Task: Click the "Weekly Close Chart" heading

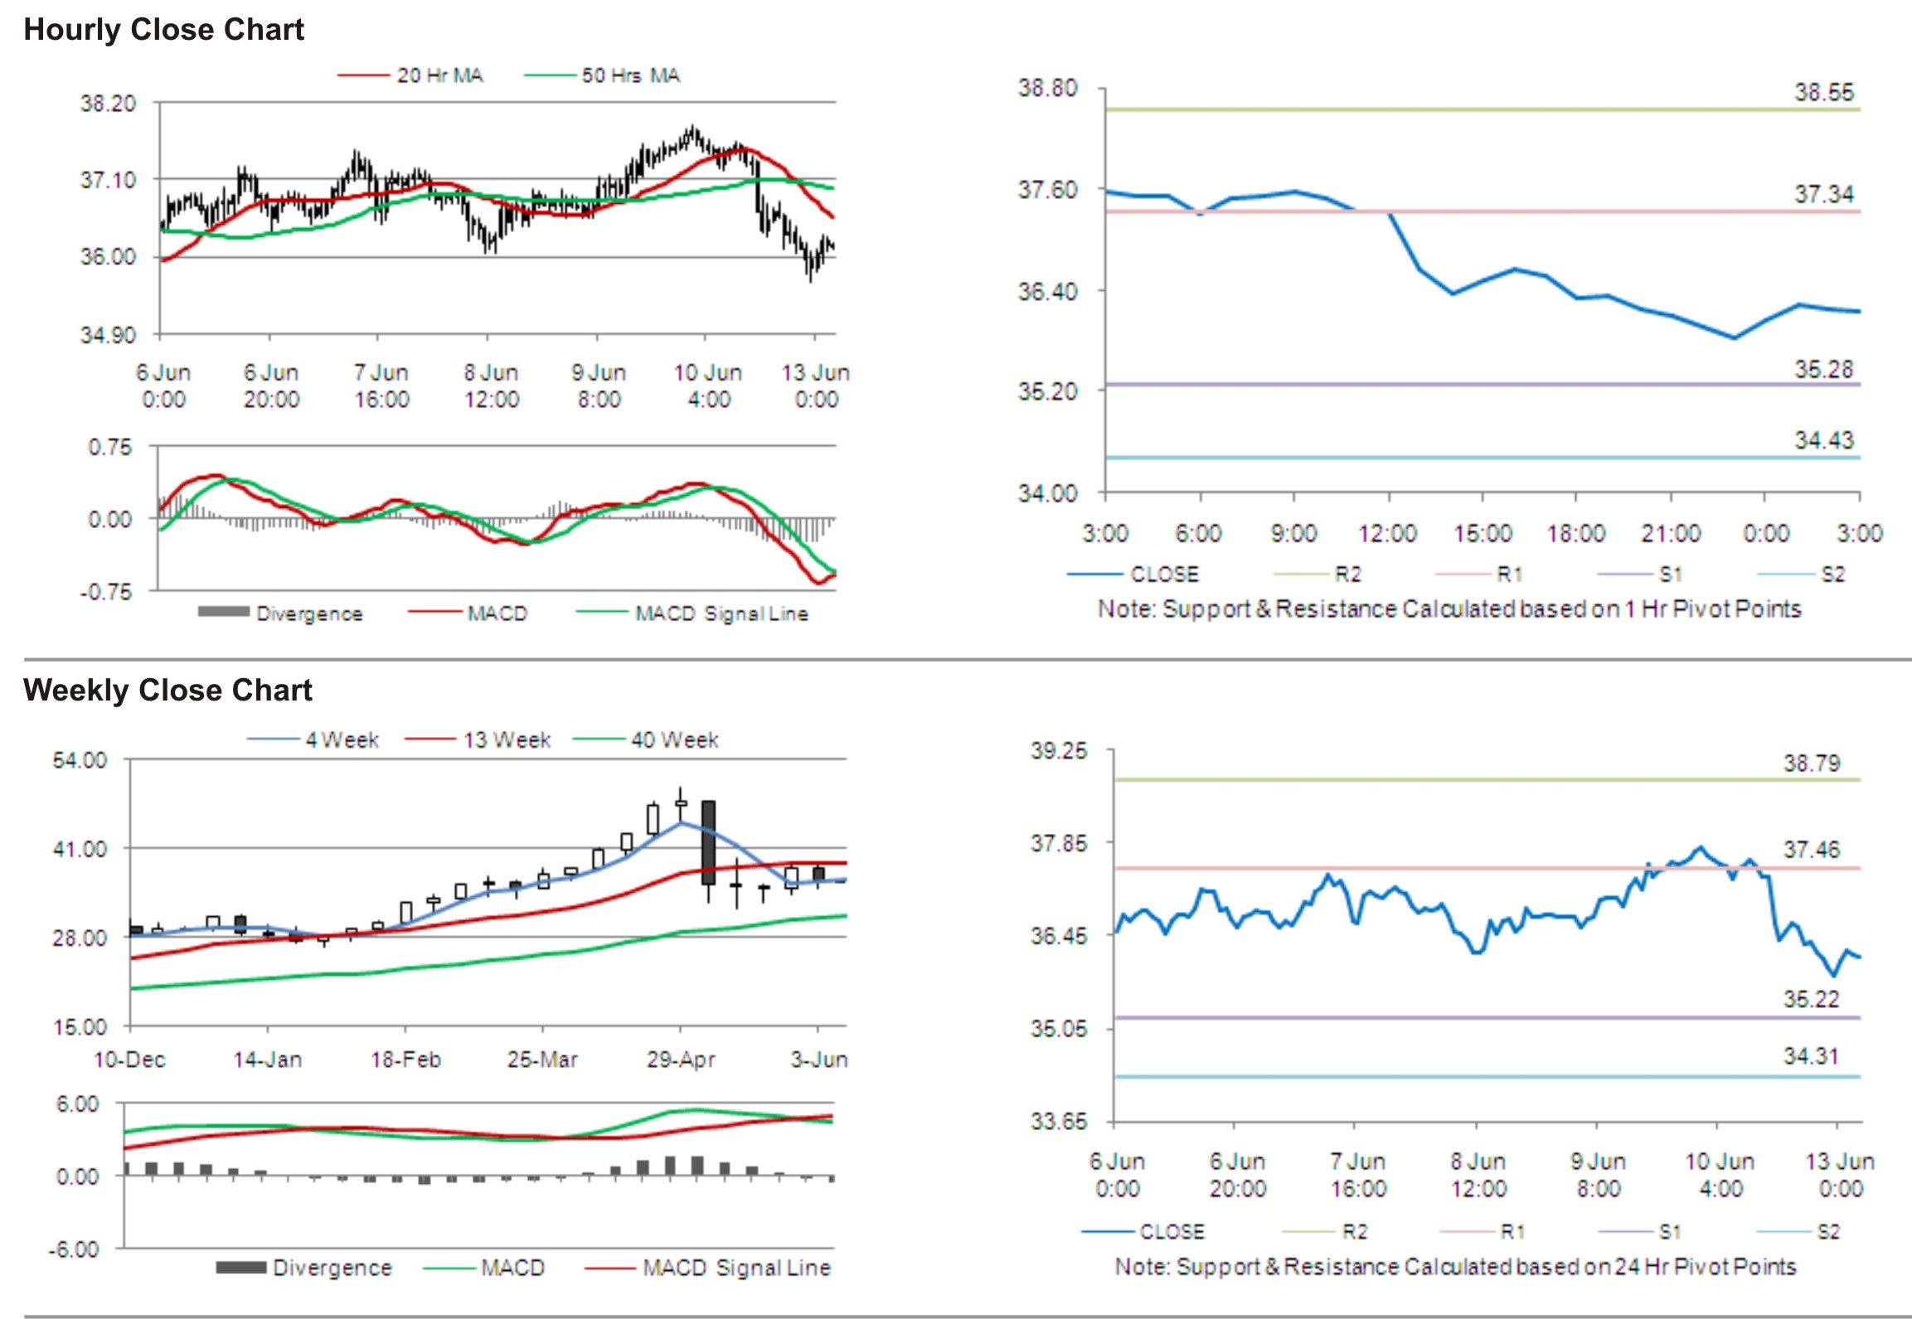Action: tap(167, 690)
